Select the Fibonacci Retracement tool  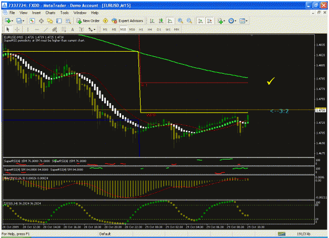[64, 29]
